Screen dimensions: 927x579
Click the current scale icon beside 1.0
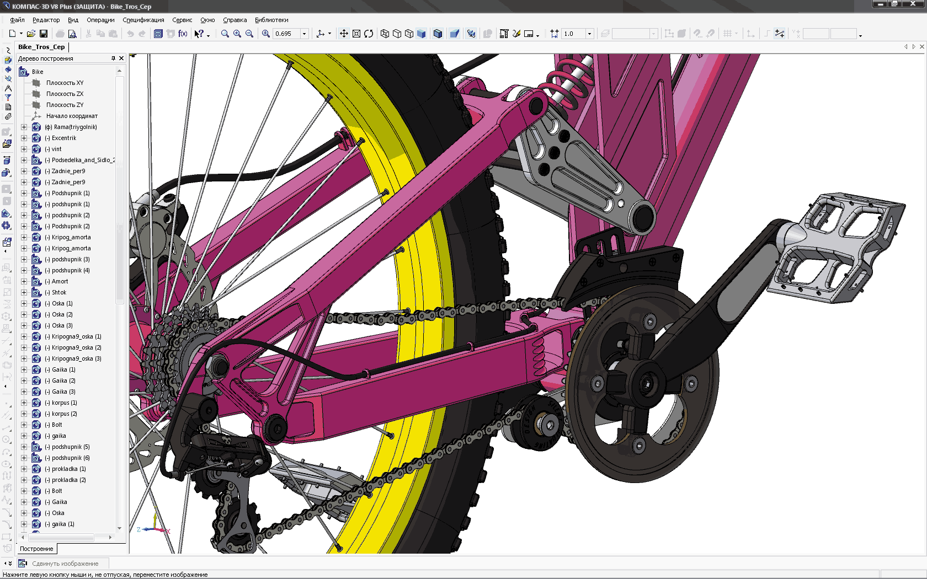[555, 34]
